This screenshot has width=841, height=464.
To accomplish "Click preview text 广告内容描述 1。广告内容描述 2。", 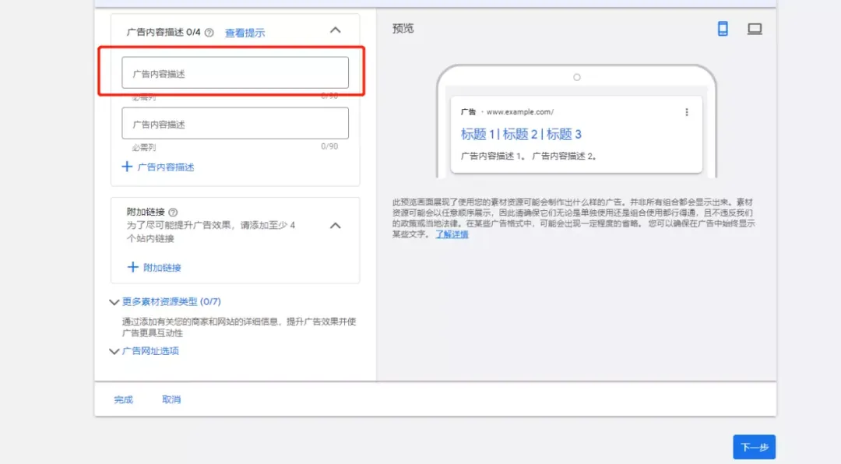I will pyautogui.click(x=529, y=156).
